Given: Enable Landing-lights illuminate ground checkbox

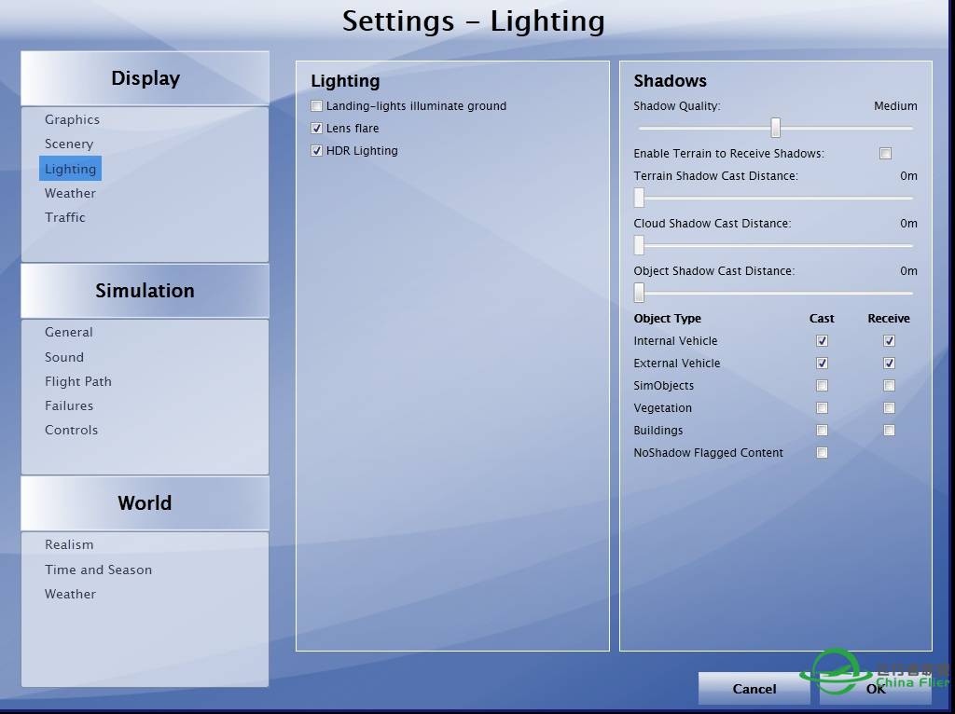Looking at the screenshot, I should pos(317,106).
